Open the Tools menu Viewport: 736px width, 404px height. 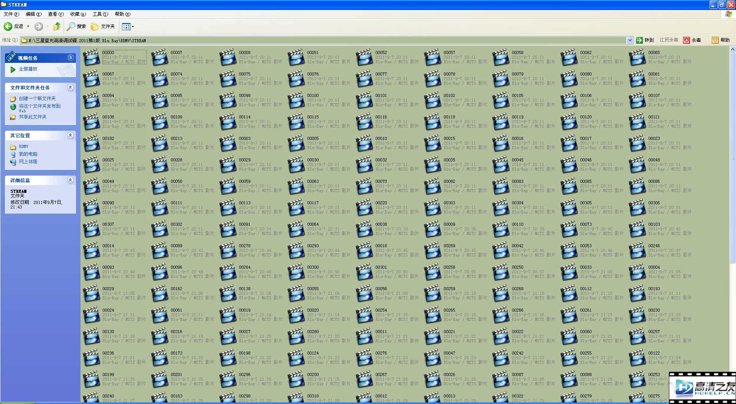coord(100,14)
